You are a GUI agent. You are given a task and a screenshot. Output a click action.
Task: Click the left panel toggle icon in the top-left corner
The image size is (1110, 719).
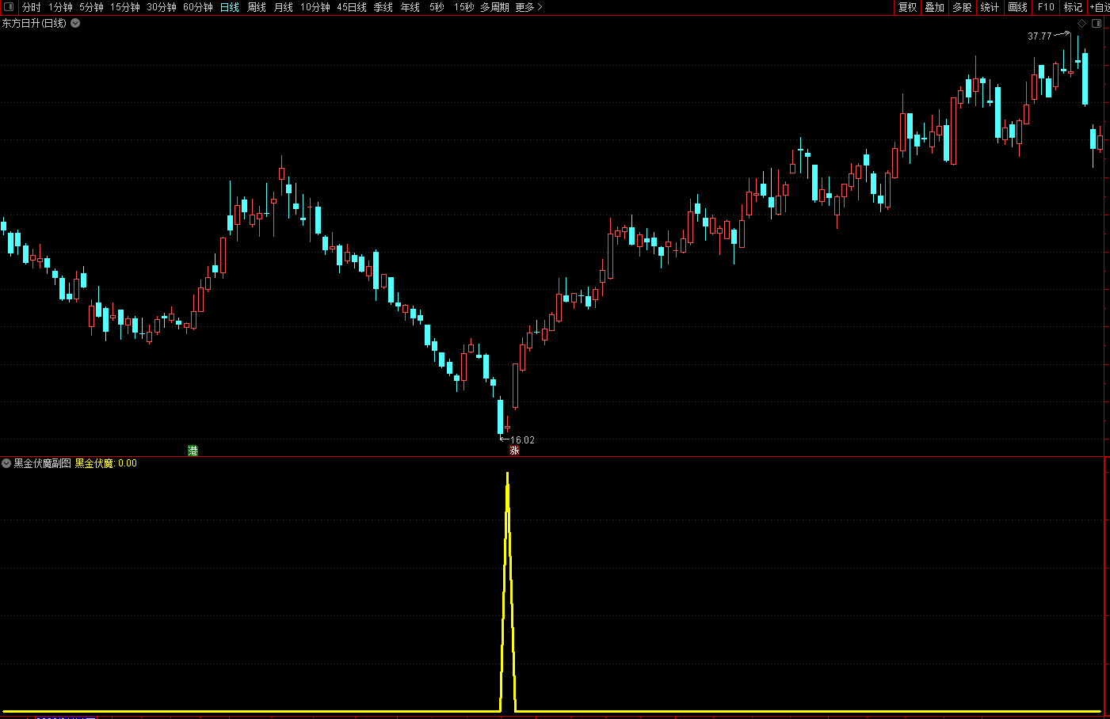(9, 7)
